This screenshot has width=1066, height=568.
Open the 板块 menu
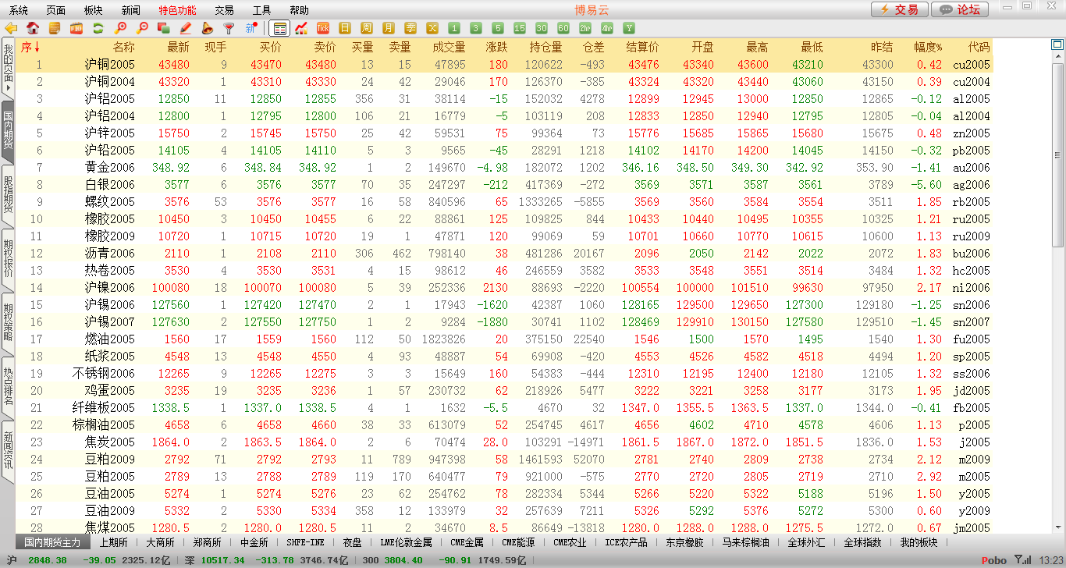click(x=94, y=10)
